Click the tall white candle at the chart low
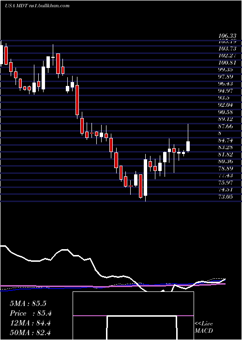The image size is (242, 340). coord(145,178)
